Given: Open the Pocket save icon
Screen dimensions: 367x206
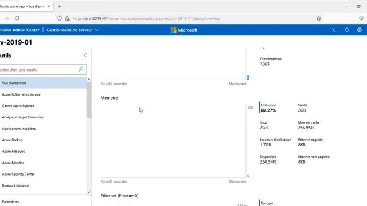Looking at the screenshot, I should click(361, 18).
